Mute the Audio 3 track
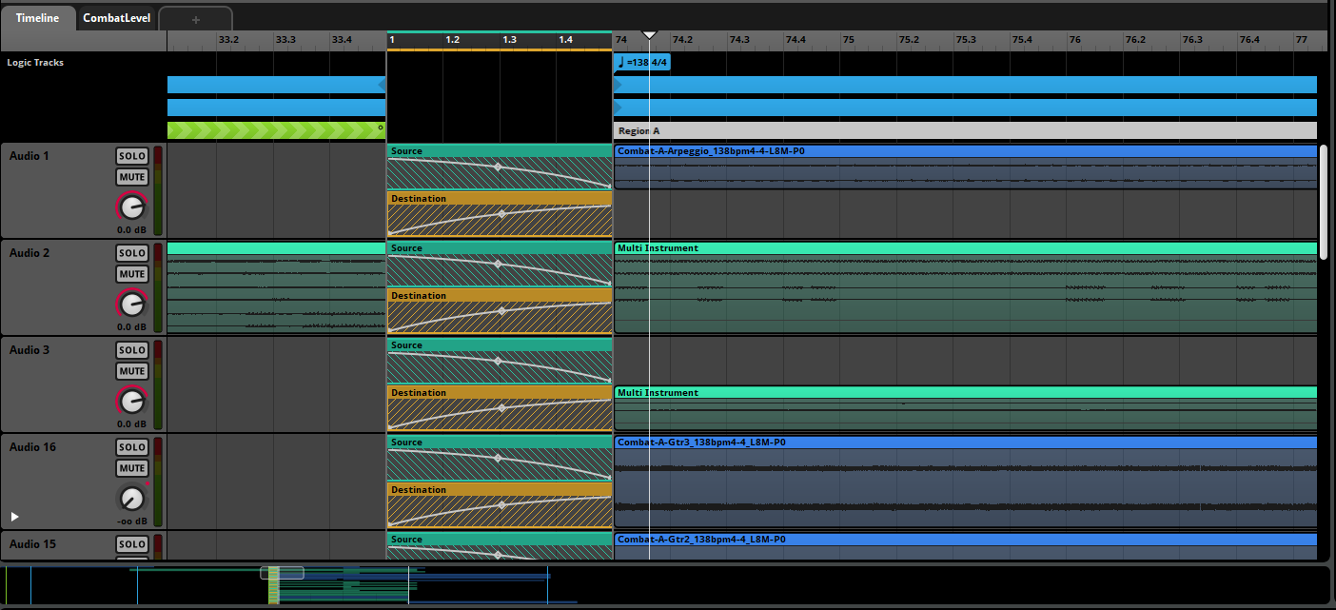This screenshot has width=1336, height=610. click(x=132, y=371)
